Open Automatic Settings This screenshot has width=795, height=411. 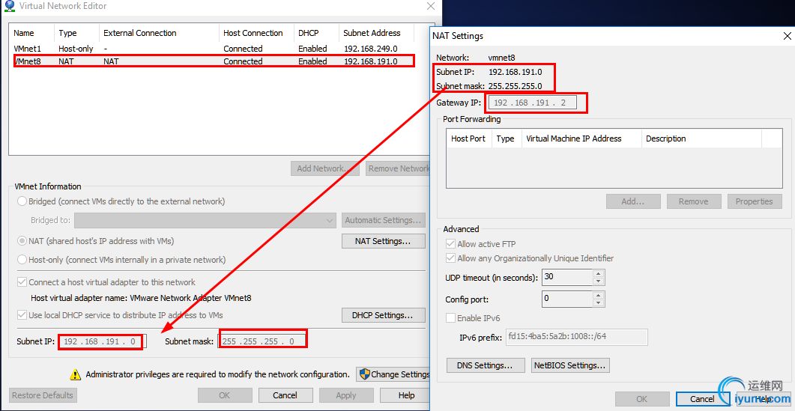[x=384, y=220]
